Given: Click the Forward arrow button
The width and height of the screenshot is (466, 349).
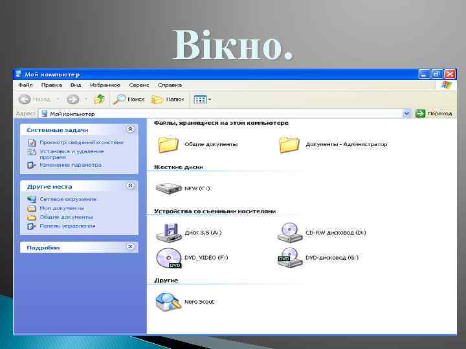Looking at the screenshot, I should 72,99.
